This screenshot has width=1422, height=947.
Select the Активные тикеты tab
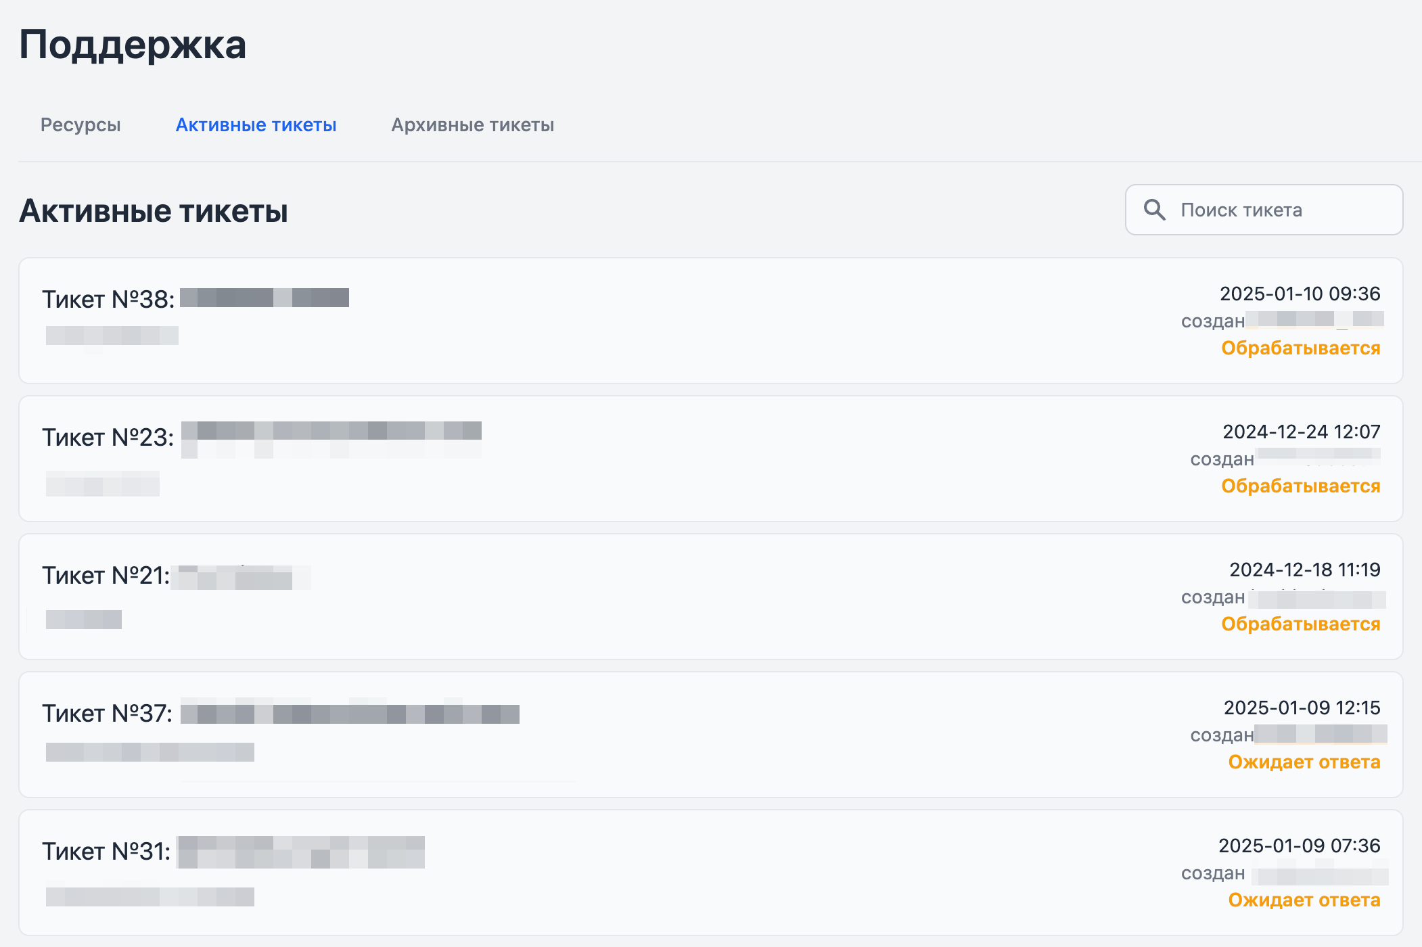click(x=256, y=125)
